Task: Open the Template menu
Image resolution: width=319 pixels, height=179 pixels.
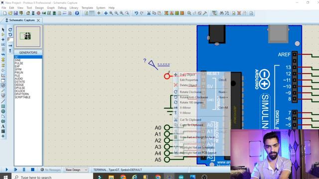Action: [87, 8]
